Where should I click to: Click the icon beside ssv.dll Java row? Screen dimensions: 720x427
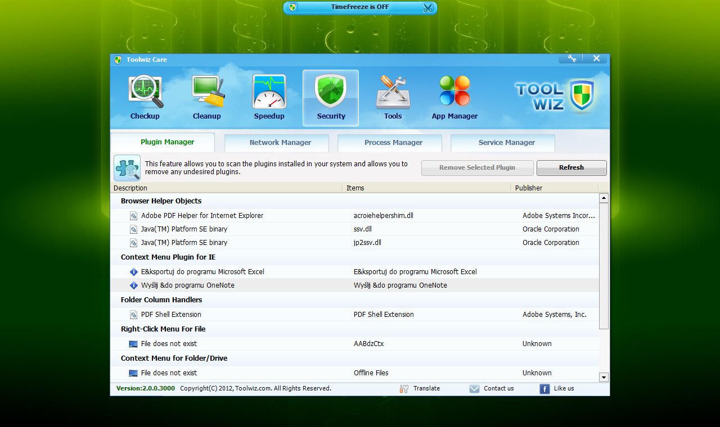pyautogui.click(x=133, y=229)
